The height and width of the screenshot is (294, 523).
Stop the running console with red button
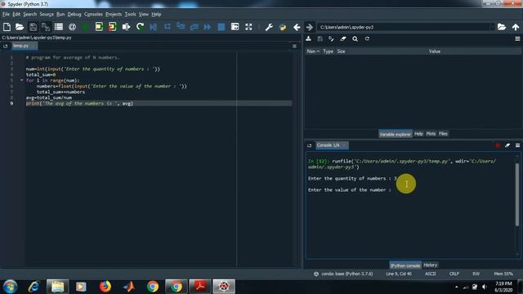pos(498,145)
